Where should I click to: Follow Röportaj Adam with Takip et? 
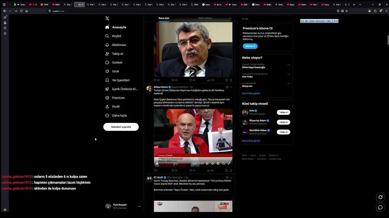[284, 122]
